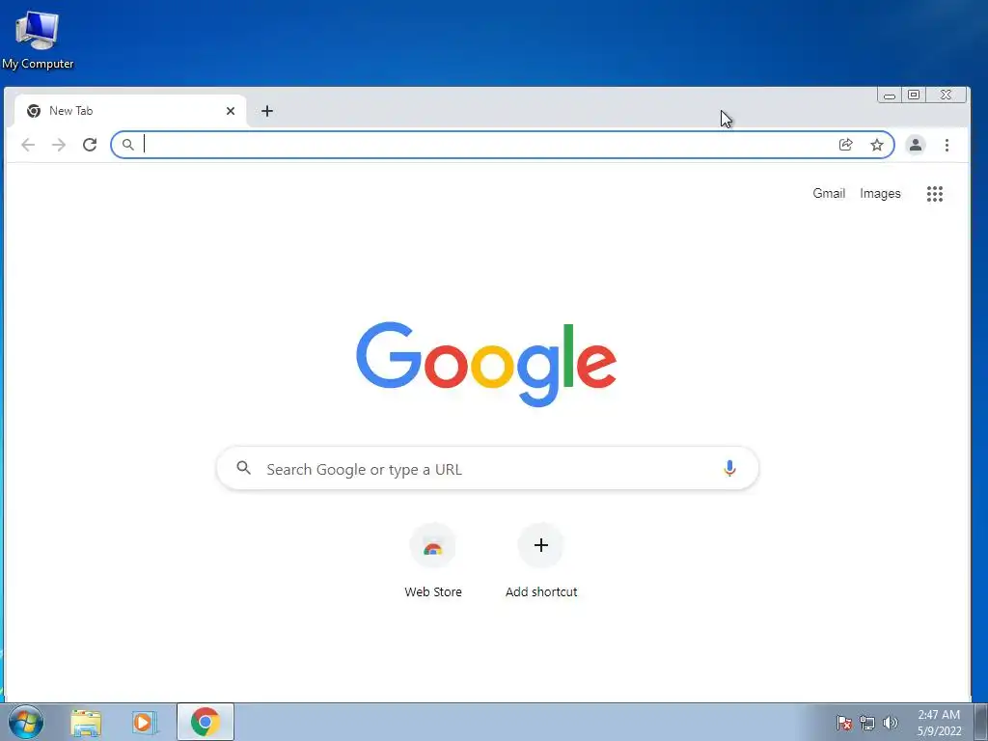This screenshot has width=988, height=741.
Task: Bookmark this tab with the star icon
Action: coord(876,145)
